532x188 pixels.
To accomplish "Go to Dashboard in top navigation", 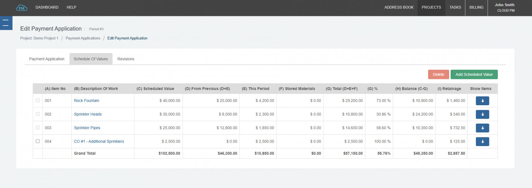I will tap(47, 7).
